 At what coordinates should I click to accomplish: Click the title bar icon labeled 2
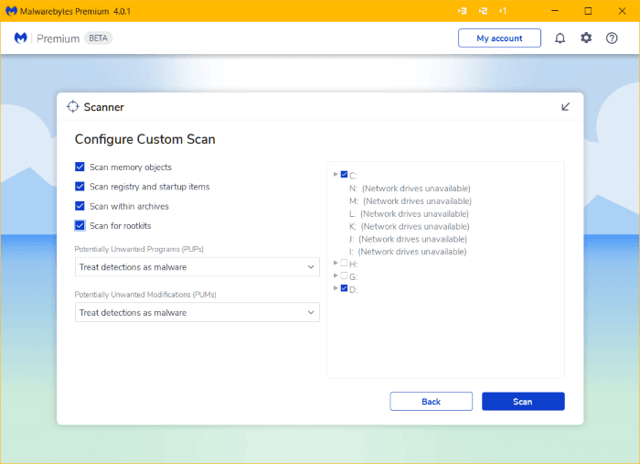coord(483,11)
